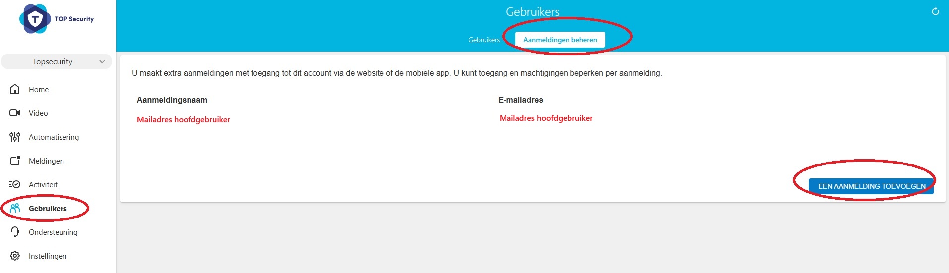Click Een aanmelding toevoegen button

click(x=871, y=186)
